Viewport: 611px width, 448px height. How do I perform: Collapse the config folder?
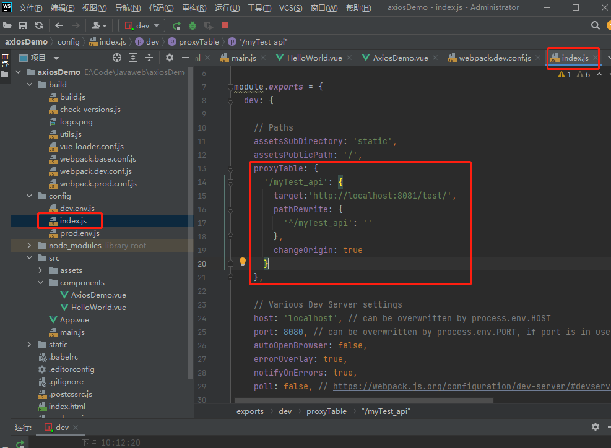pos(30,196)
